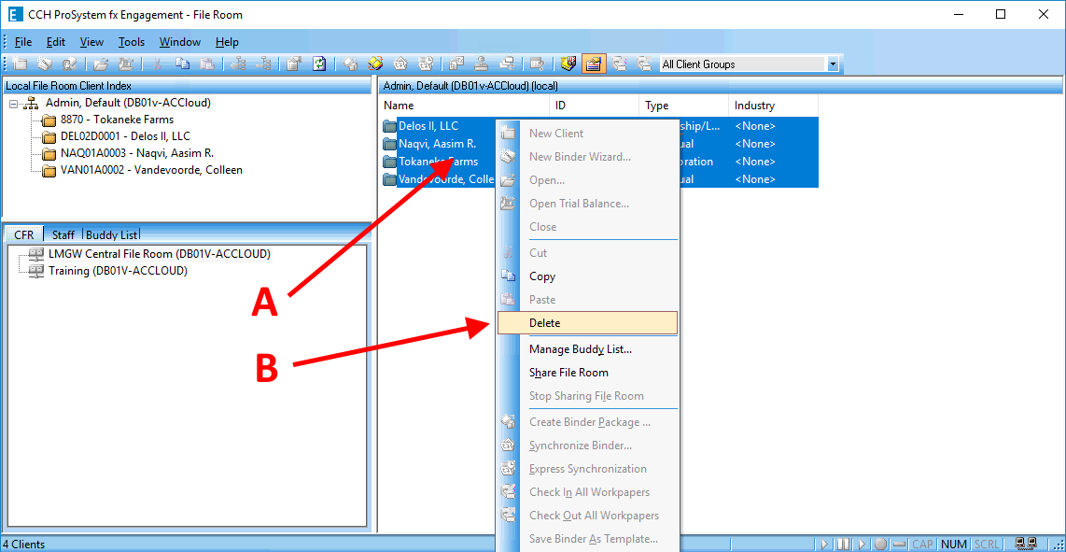This screenshot has width=1066, height=552.
Task: Click the Paste clipboard toolbar icon
Action: click(206, 64)
